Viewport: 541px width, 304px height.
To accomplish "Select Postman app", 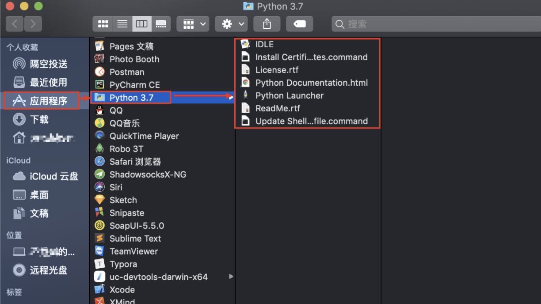I will pyautogui.click(x=163, y=72).
